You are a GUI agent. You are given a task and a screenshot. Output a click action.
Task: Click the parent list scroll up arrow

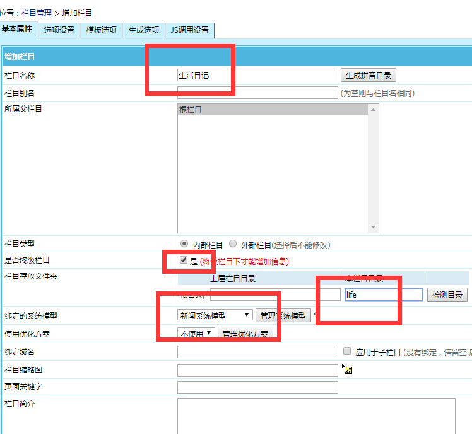click(x=374, y=110)
